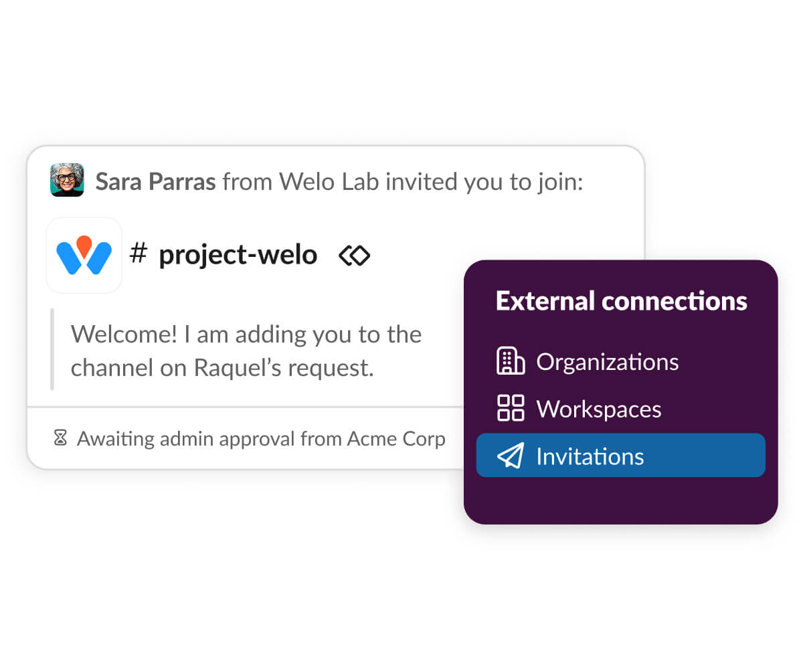
Task: Click the Workspaces grid icon
Action: (x=511, y=409)
